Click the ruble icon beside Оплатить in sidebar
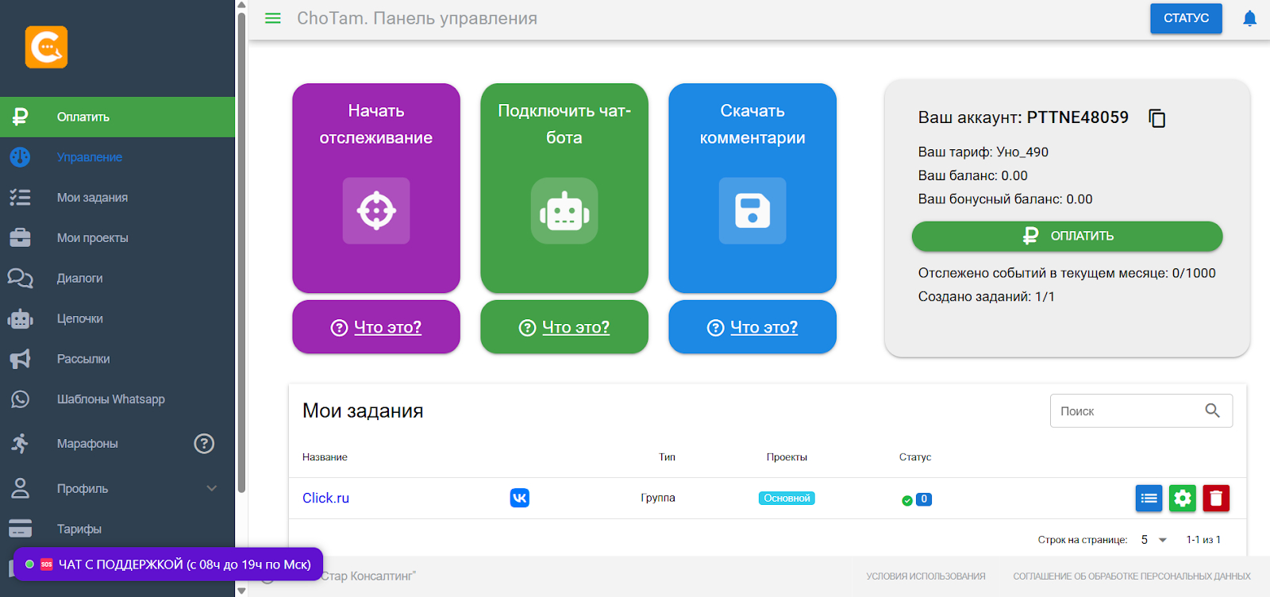This screenshot has width=1270, height=597. click(x=21, y=117)
